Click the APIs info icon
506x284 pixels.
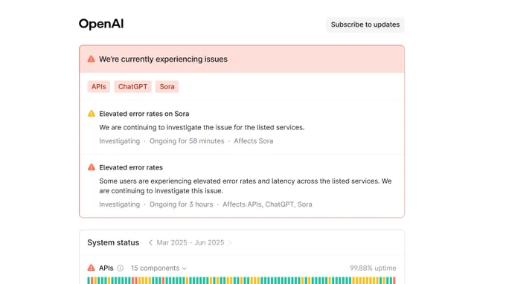coord(120,268)
